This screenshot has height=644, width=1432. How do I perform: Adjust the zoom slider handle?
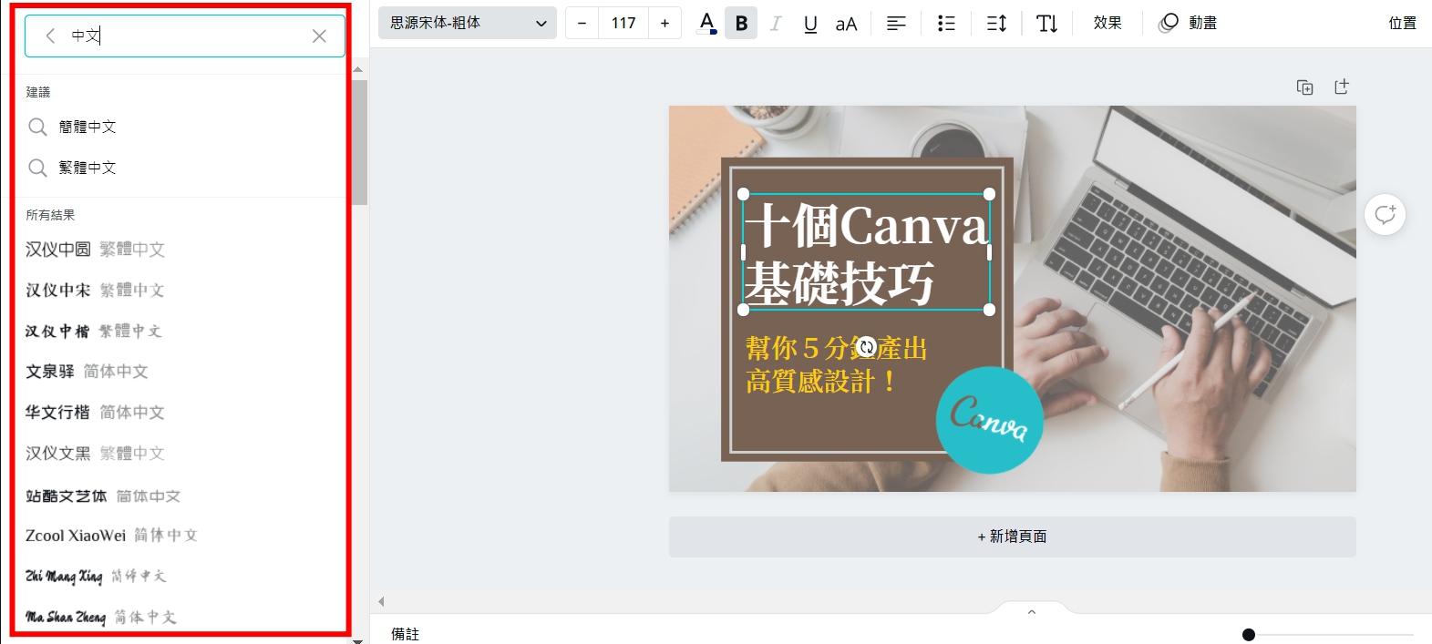[1249, 635]
